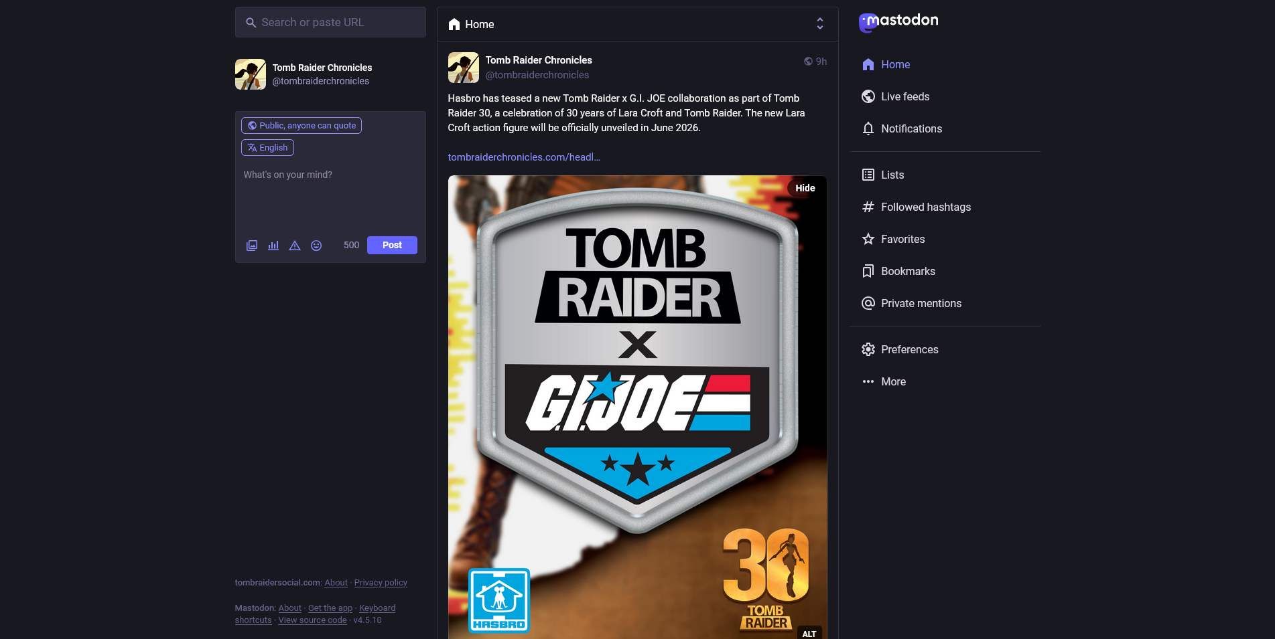The image size is (1275, 639).
Task: Open Privacy policy link
Action: [x=381, y=583]
